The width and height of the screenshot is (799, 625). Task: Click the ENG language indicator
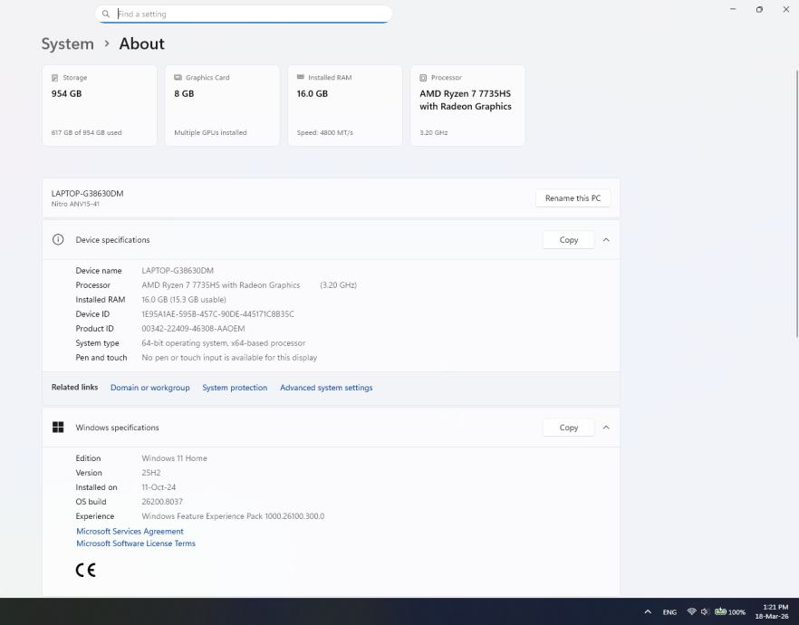pyautogui.click(x=669, y=611)
